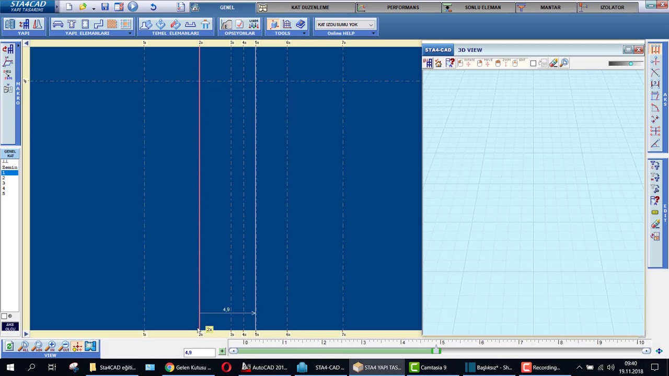
Task: Click the Zoom ALL view icon
Action: pyautogui.click(x=23, y=346)
